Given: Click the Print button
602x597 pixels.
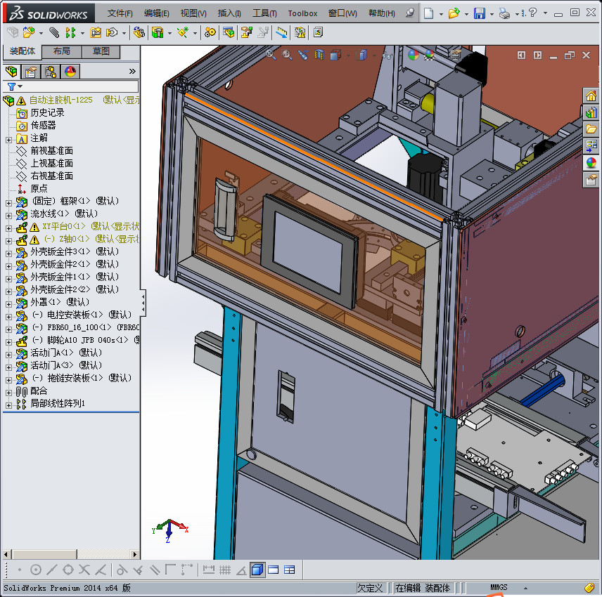Looking at the screenshot, I should click(504, 13).
